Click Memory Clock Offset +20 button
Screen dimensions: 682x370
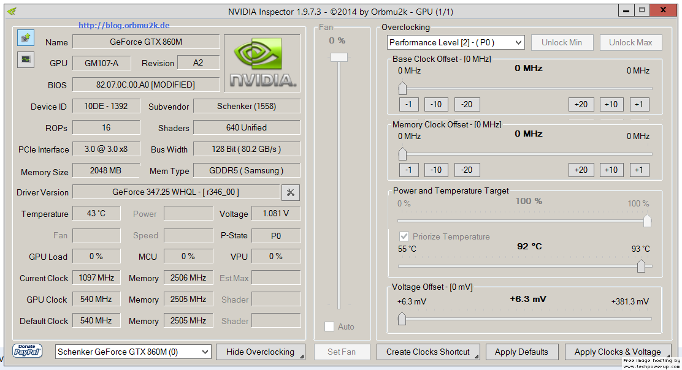point(581,170)
